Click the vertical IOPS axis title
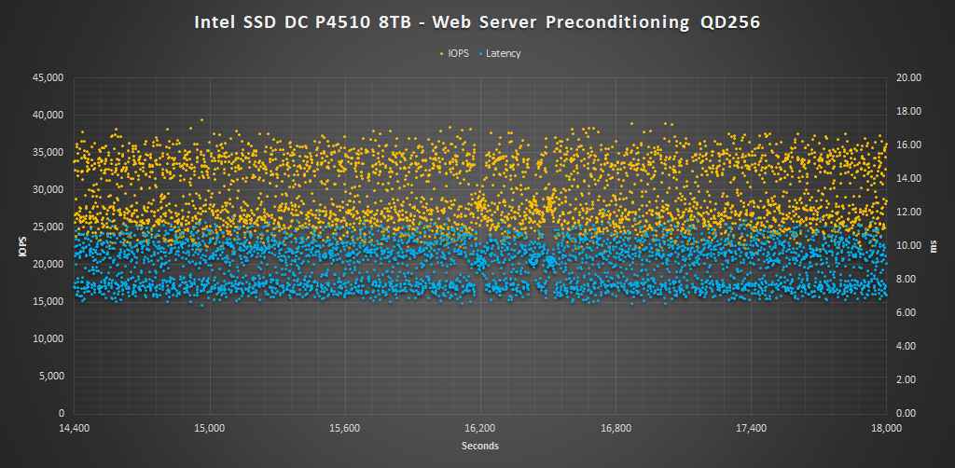Viewport: 955px width, 468px height. point(23,246)
